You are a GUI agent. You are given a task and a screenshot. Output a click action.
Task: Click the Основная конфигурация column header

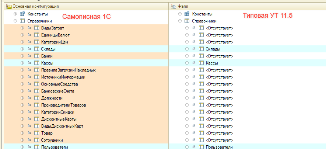86,6
